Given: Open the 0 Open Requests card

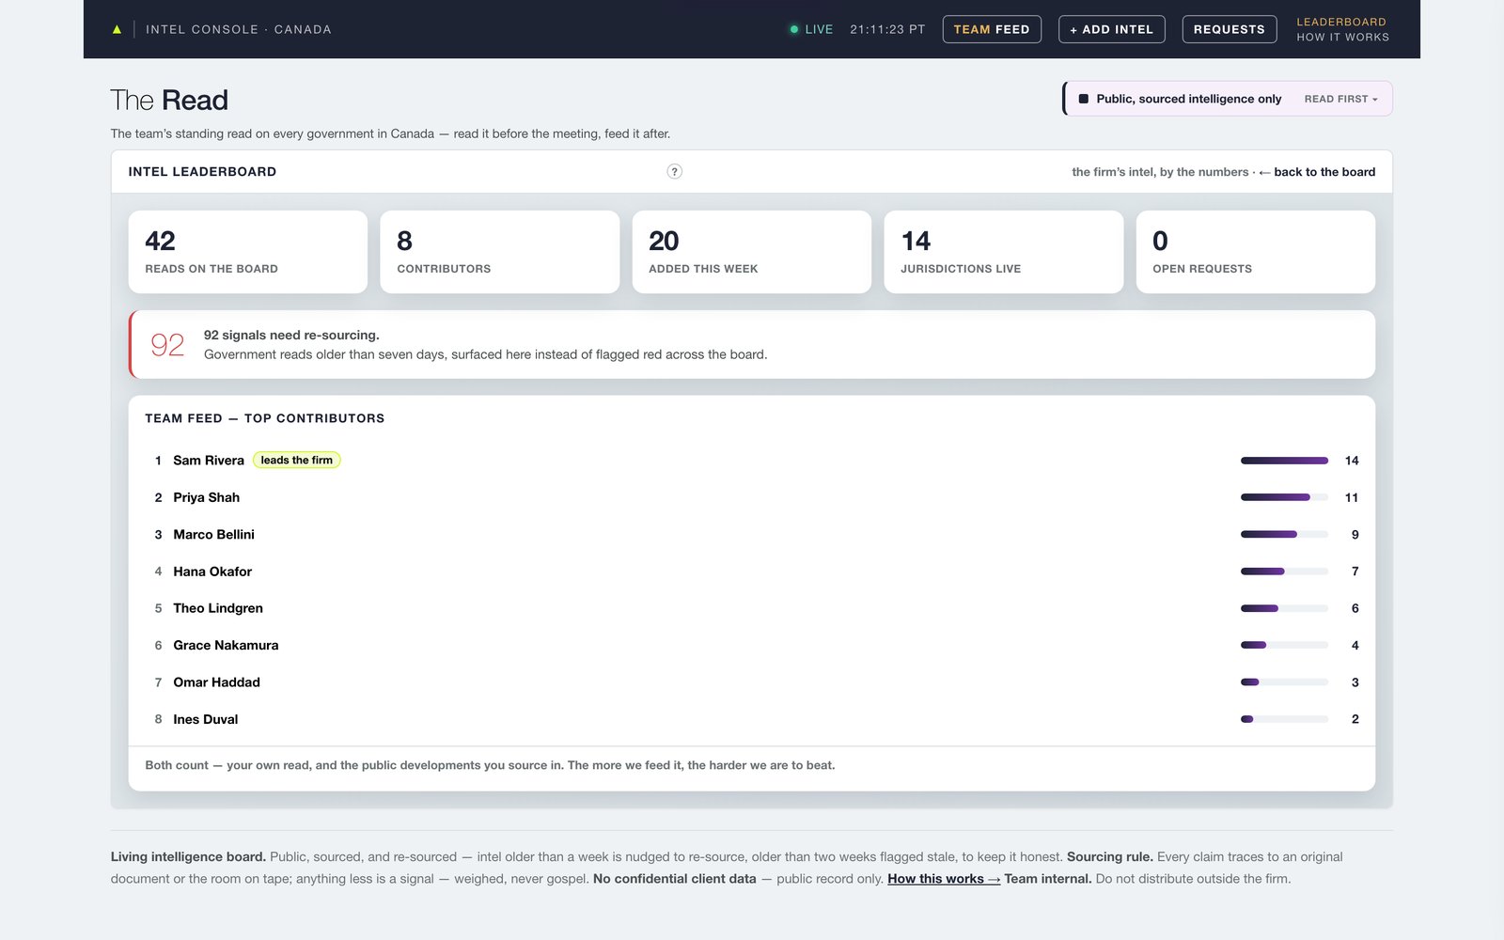Looking at the screenshot, I should 1255,252.
